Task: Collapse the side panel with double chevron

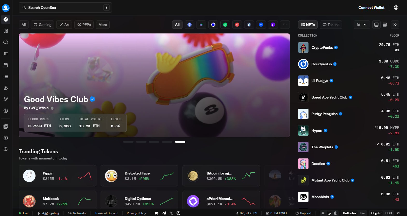Action: tap(395, 25)
